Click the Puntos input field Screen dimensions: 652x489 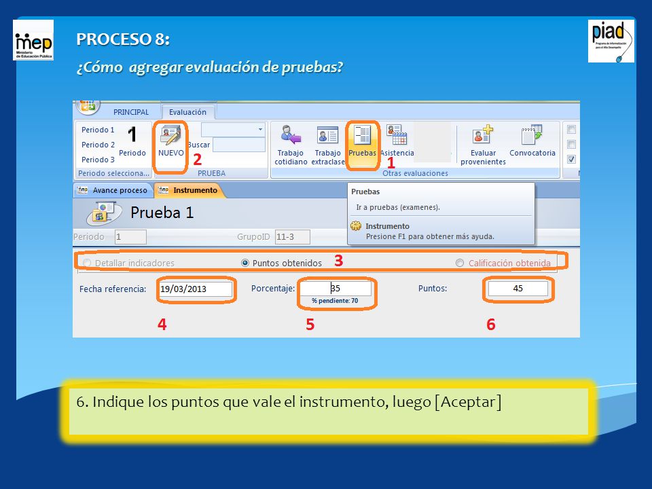coord(518,288)
